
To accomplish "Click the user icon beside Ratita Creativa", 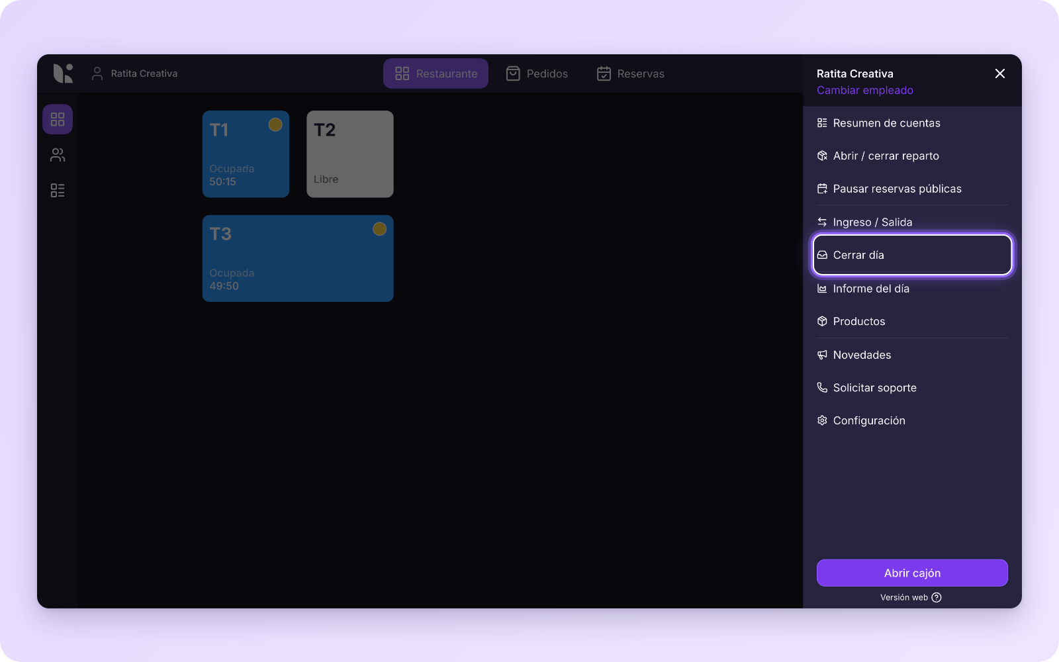I will 97,73.
